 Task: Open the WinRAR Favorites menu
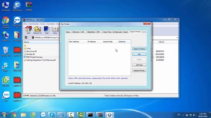50,24
